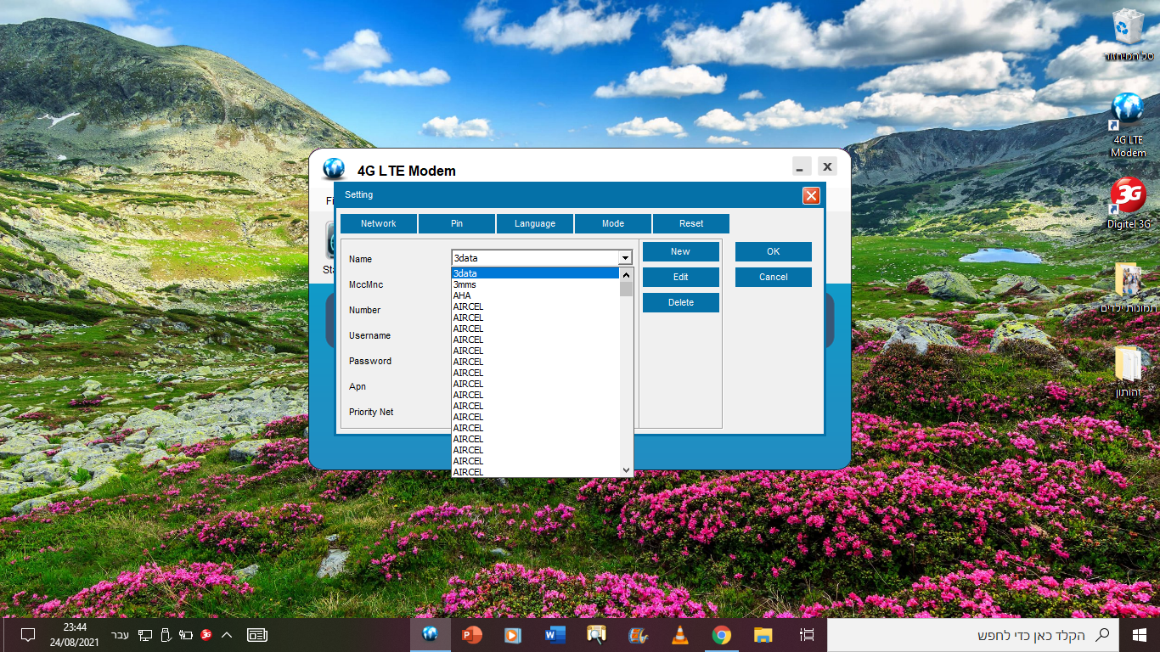The height and width of the screenshot is (652, 1160).
Task: Switch to the Mode tab
Action: [613, 223]
